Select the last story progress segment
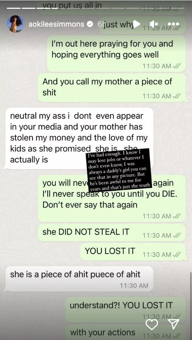The image size is (192, 340). pyautogui.click(x=178, y=8)
